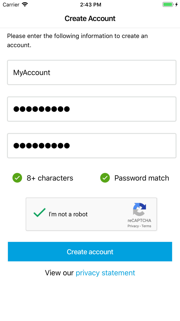Click the Create Account title
This screenshot has height=321, width=180.
tap(90, 18)
